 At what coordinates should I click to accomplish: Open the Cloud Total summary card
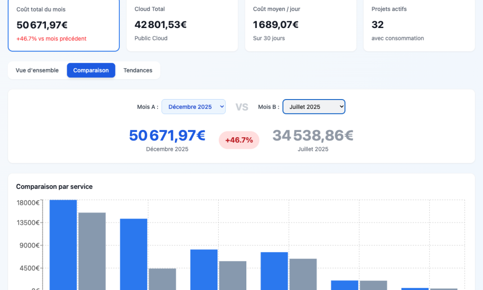point(182,24)
